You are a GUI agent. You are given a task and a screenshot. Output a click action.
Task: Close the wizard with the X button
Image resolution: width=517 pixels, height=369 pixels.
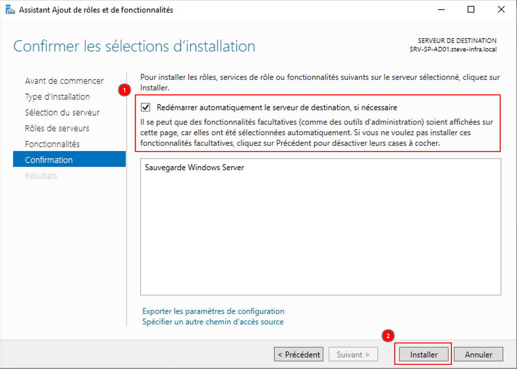[x=501, y=10]
